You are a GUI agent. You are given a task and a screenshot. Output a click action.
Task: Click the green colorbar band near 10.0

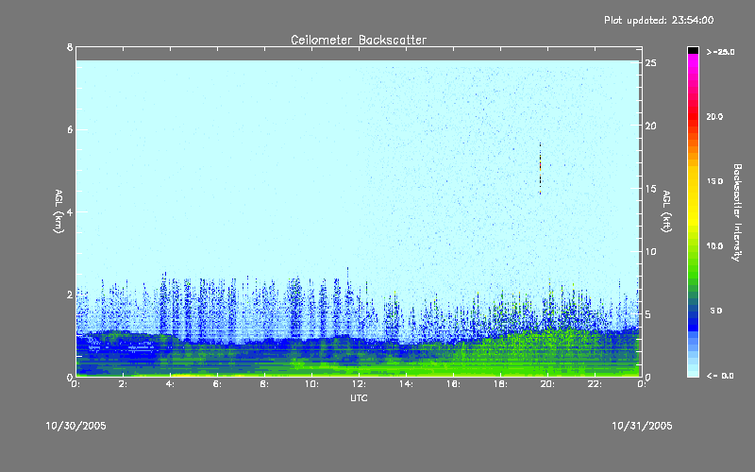(x=693, y=248)
